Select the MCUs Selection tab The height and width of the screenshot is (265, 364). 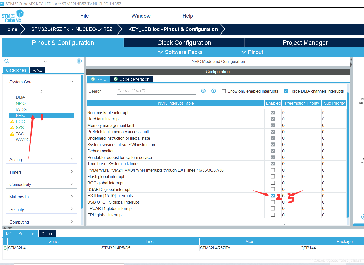tap(20, 234)
